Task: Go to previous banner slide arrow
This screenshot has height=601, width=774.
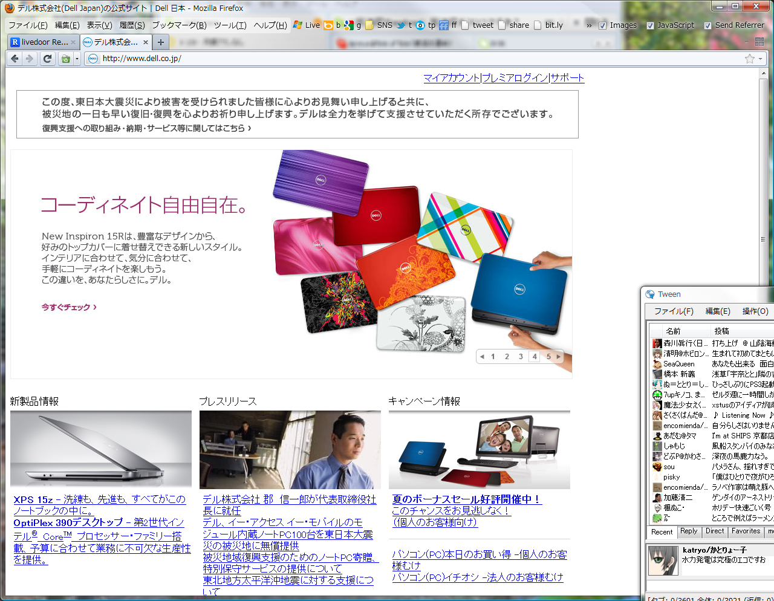Action: coord(482,357)
